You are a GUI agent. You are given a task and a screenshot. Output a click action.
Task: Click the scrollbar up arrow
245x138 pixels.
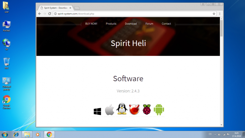[221, 19]
